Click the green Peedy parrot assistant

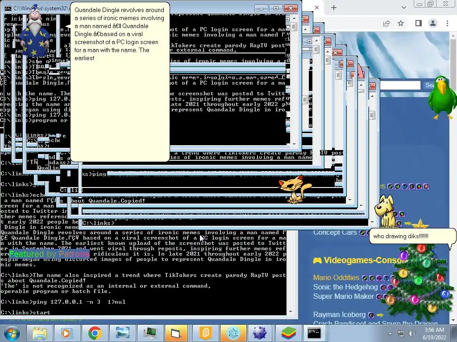click(441, 98)
